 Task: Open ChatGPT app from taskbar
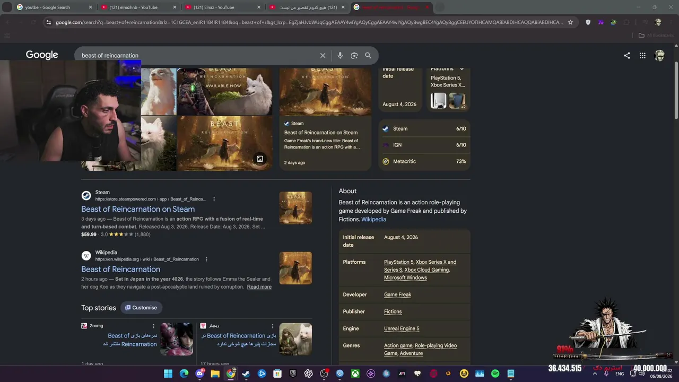309,374
